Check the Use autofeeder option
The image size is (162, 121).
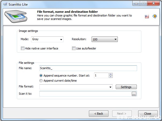[74, 48]
